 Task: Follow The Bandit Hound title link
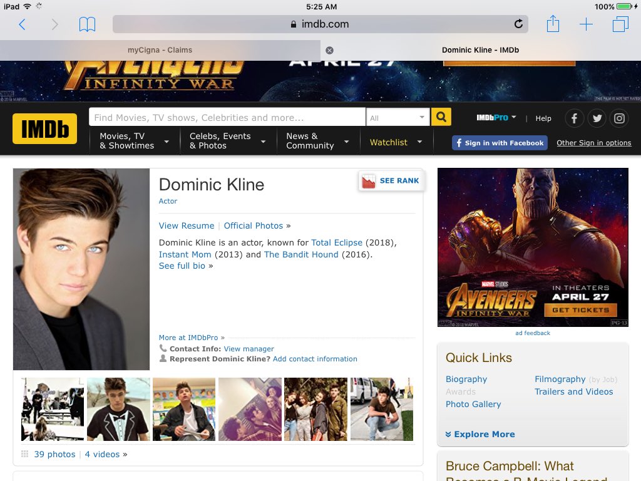click(x=301, y=254)
